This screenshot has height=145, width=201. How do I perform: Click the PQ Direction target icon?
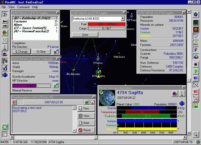pyautogui.click(x=56, y=52)
